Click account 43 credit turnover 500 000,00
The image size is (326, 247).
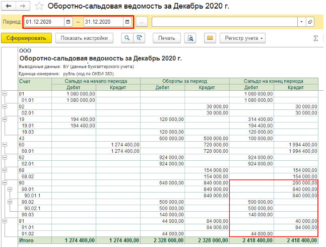pos(207,138)
